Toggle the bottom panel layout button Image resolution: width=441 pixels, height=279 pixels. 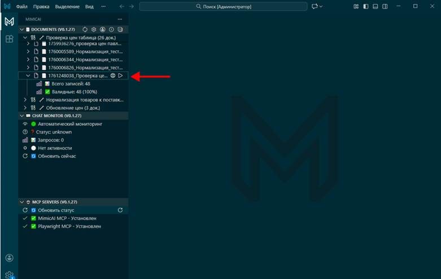375,6
